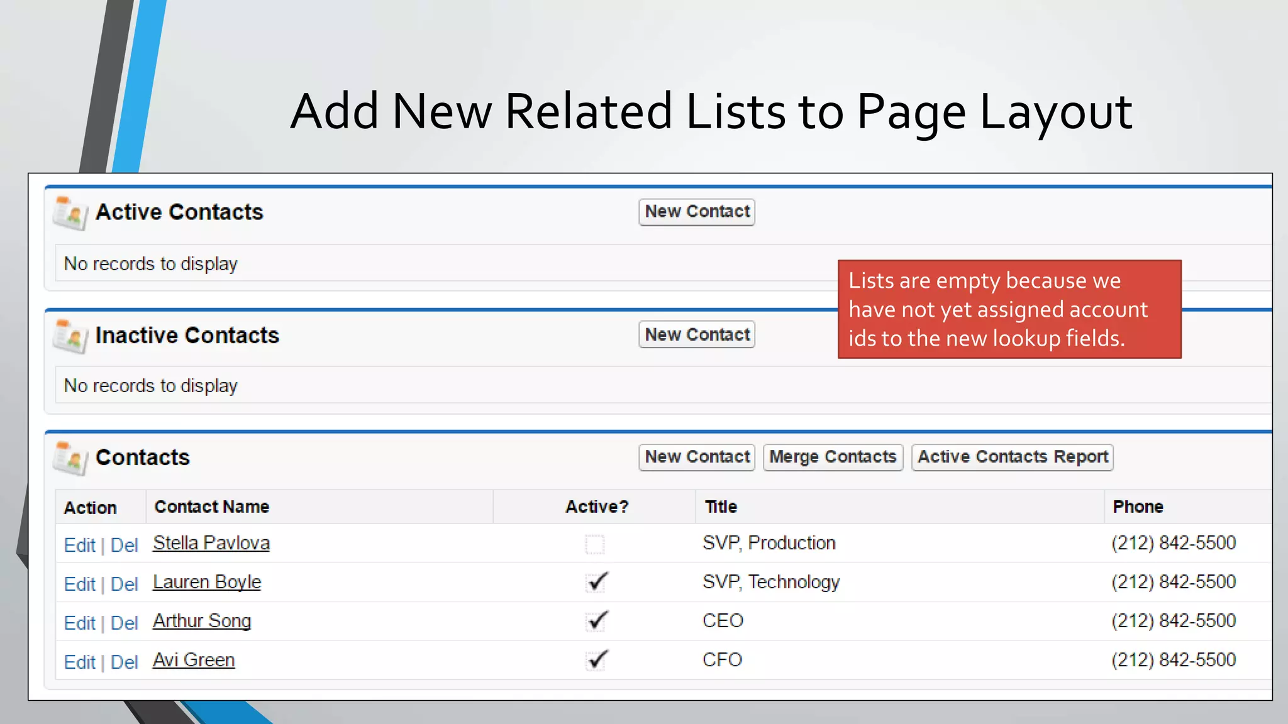This screenshot has height=724, width=1288.
Task: Click the CFO title cell
Action: tap(722, 660)
